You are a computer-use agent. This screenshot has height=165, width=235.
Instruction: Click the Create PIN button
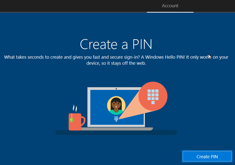(x=207, y=156)
